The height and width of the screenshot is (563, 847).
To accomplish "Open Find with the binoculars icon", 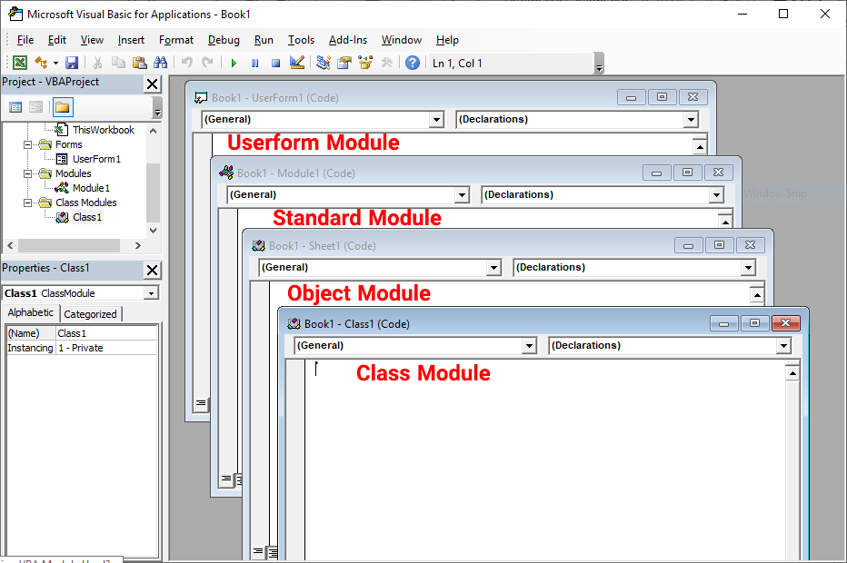I will (161, 64).
